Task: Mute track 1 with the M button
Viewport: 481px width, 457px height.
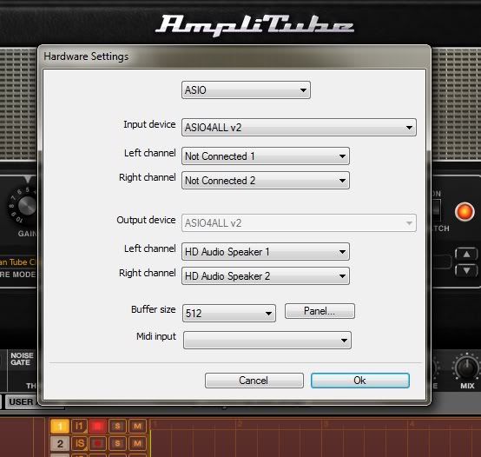Action: [137, 426]
